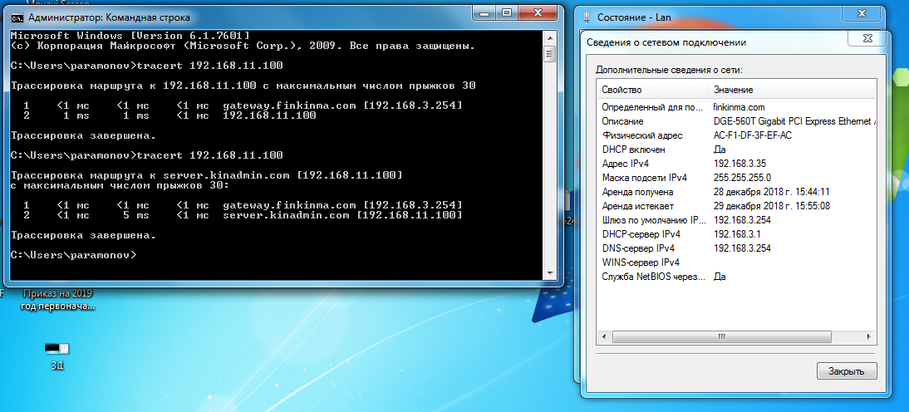Click the Приказ на 2019 desktop shortcut label

(57, 300)
